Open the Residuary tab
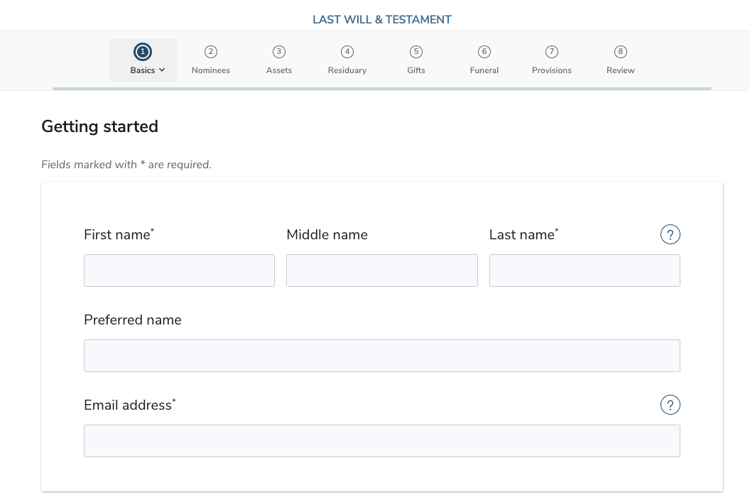The width and height of the screenshot is (750, 502). coord(347,70)
